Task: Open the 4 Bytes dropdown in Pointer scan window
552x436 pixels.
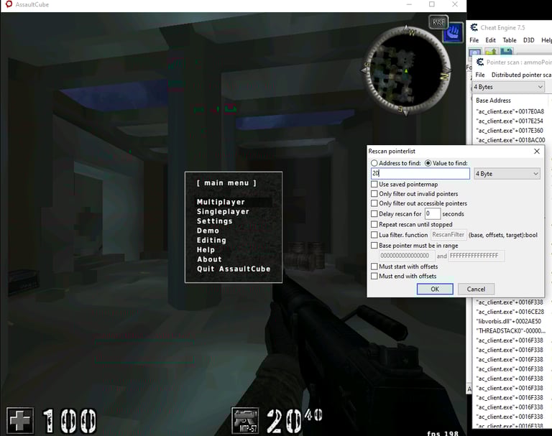Action: click(x=507, y=87)
